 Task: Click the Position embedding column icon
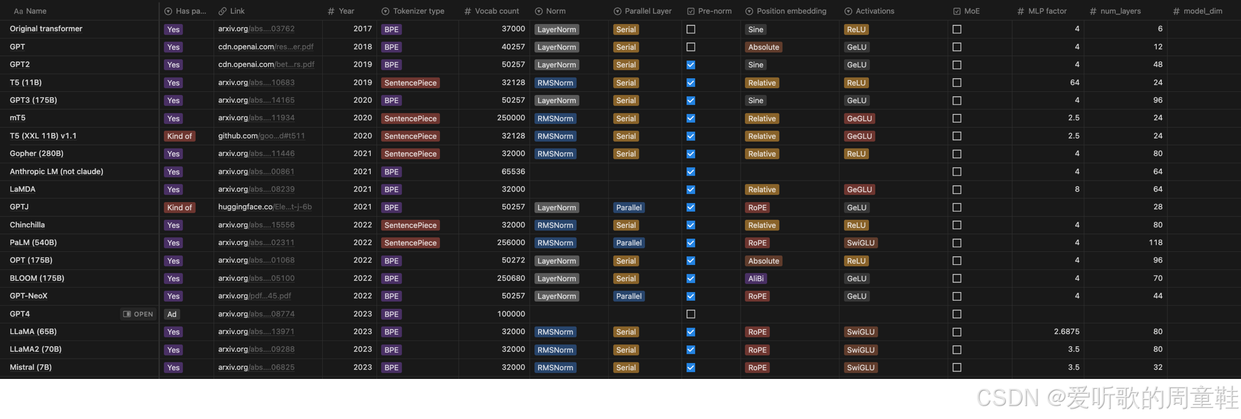[x=749, y=11]
